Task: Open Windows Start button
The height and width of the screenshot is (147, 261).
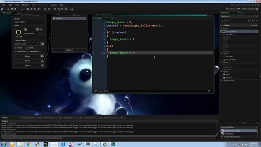Action: 4,144
